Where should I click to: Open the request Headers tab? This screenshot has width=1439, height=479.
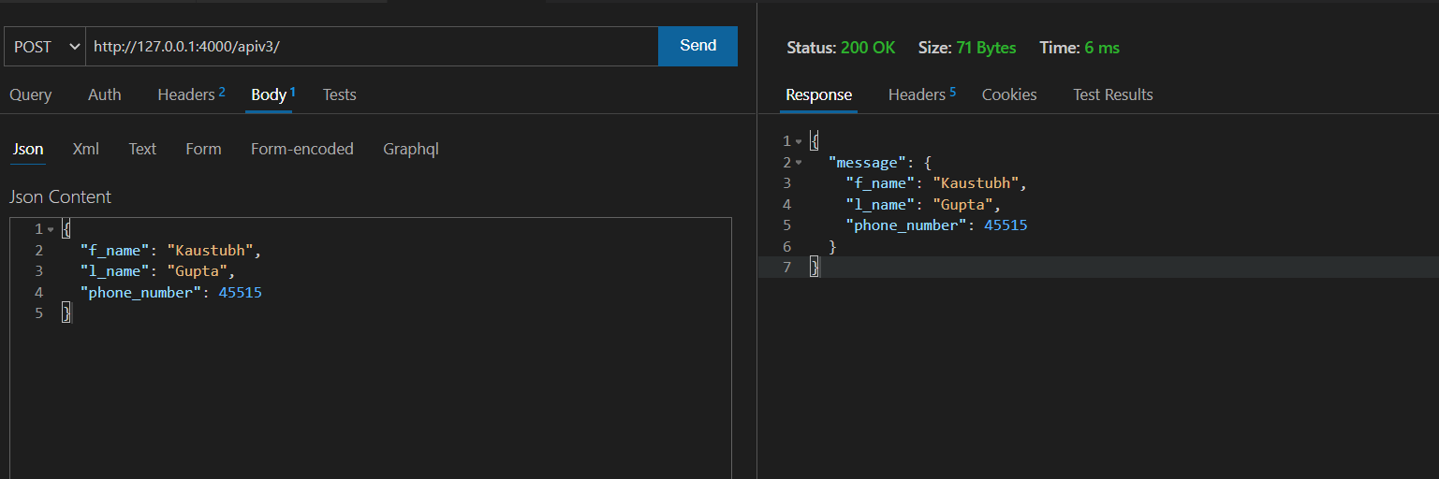pyautogui.click(x=191, y=94)
